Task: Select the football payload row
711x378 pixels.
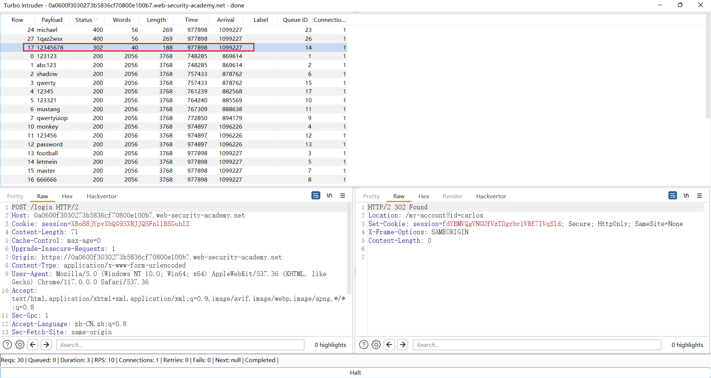Action: (174, 153)
